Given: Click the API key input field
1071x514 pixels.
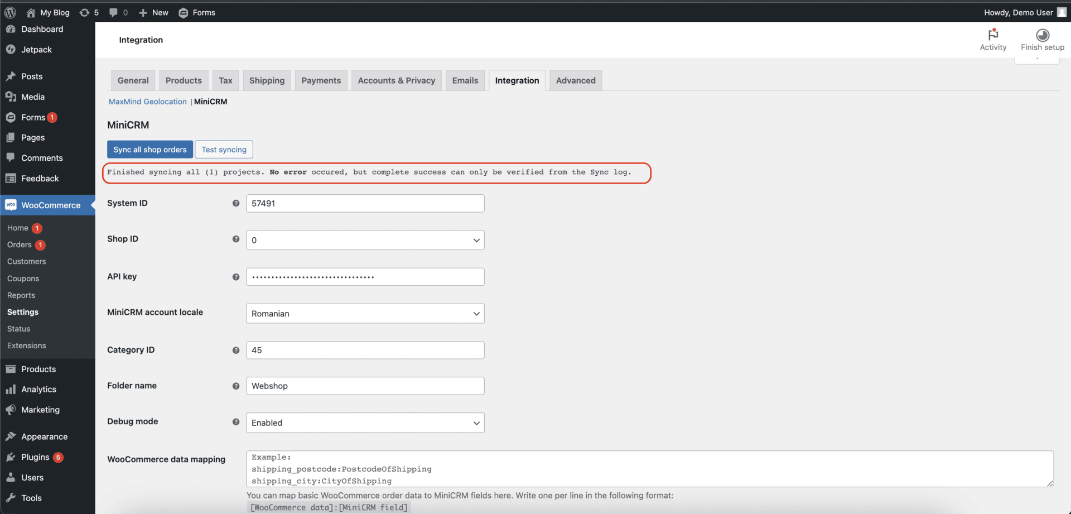Looking at the screenshot, I should click(x=365, y=277).
